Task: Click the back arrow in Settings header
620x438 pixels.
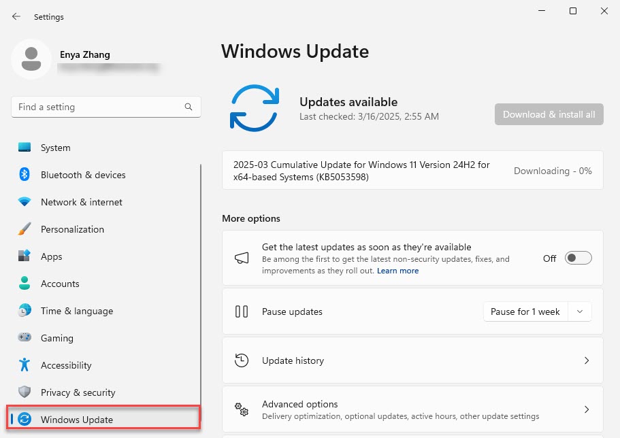Action: pyautogui.click(x=16, y=16)
